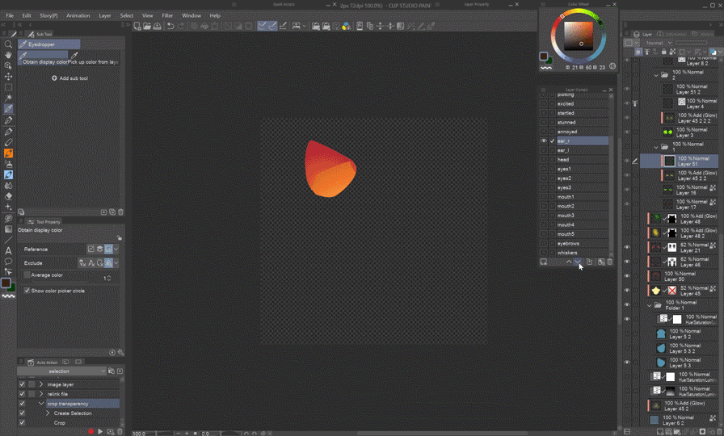Collapse the crop transparency action

(x=41, y=404)
